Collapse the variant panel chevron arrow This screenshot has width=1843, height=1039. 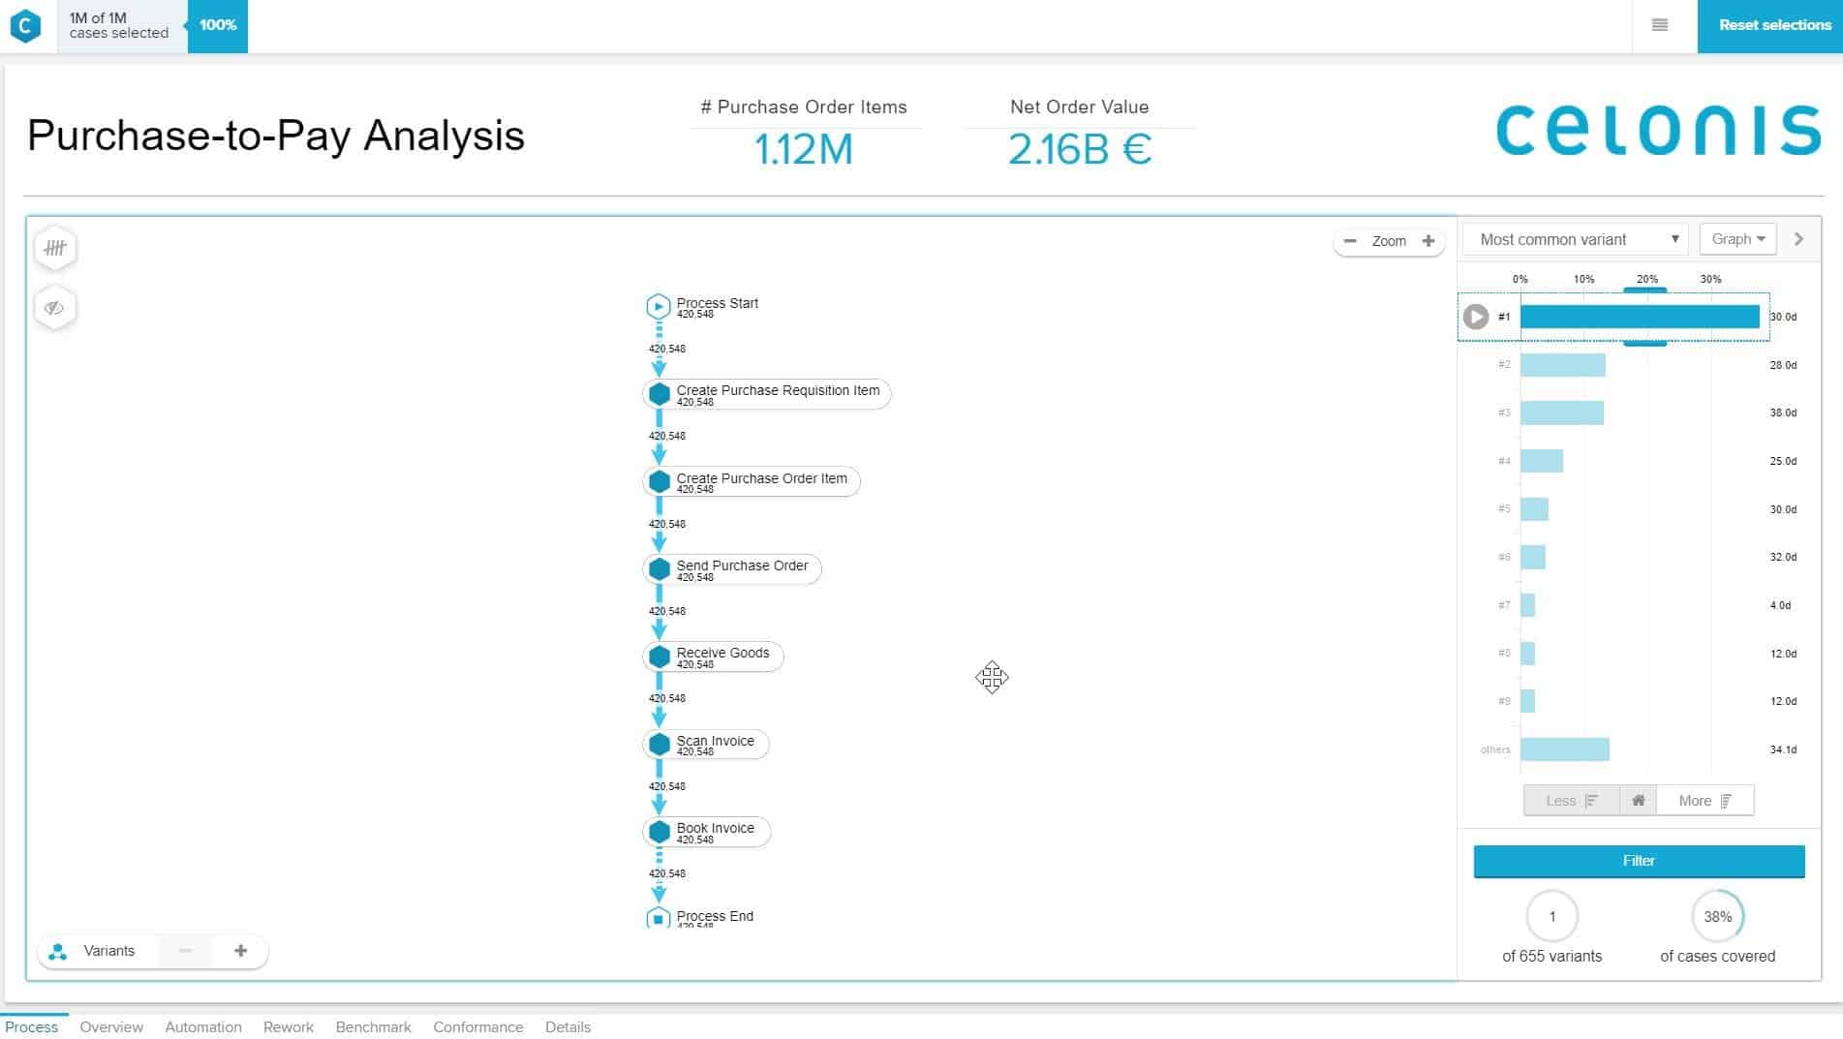pyautogui.click(x=1798, y=239)
